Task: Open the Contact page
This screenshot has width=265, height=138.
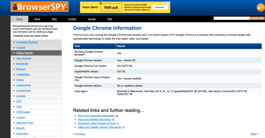Action: (72, 19)
